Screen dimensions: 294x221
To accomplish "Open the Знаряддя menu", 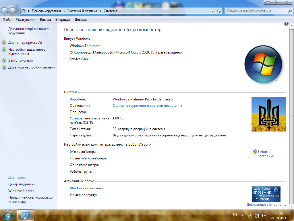I will [x=63, y=20].
